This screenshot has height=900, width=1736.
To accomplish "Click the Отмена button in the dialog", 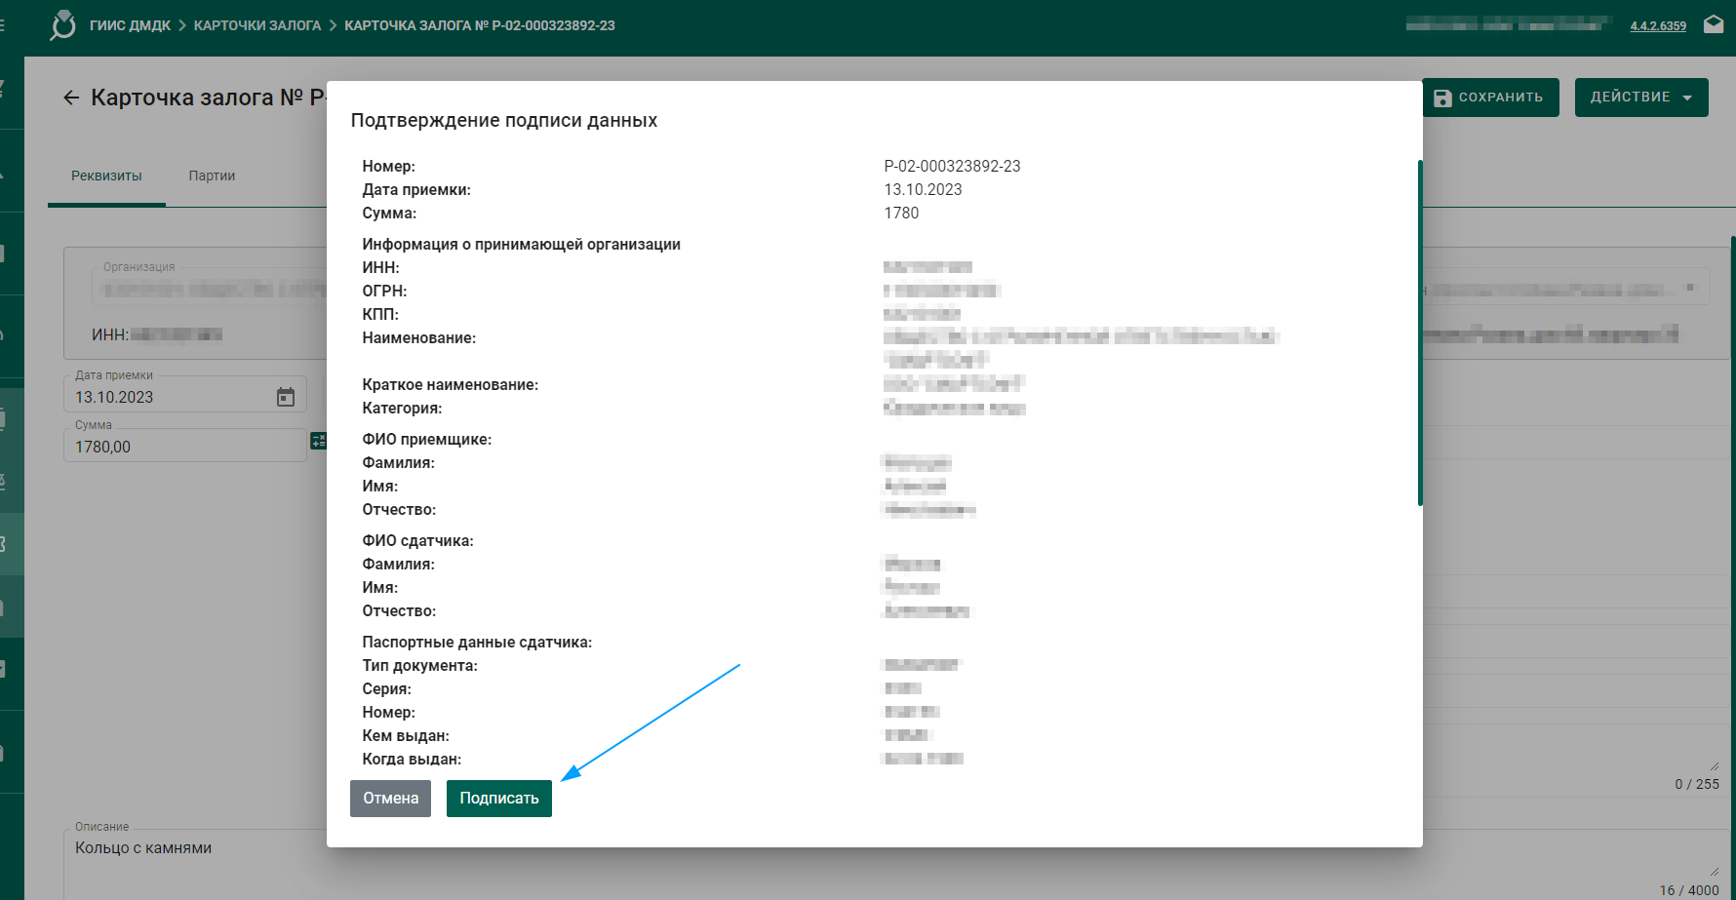I will [x=390, y=798].
